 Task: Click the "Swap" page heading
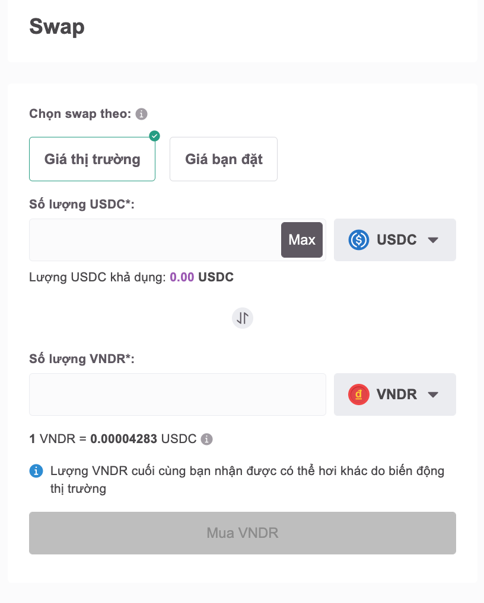pyautogui.click(x=57, y=27)
